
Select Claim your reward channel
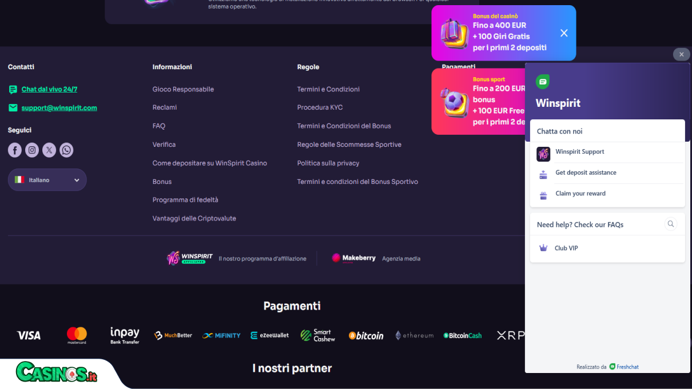[607, 194]
